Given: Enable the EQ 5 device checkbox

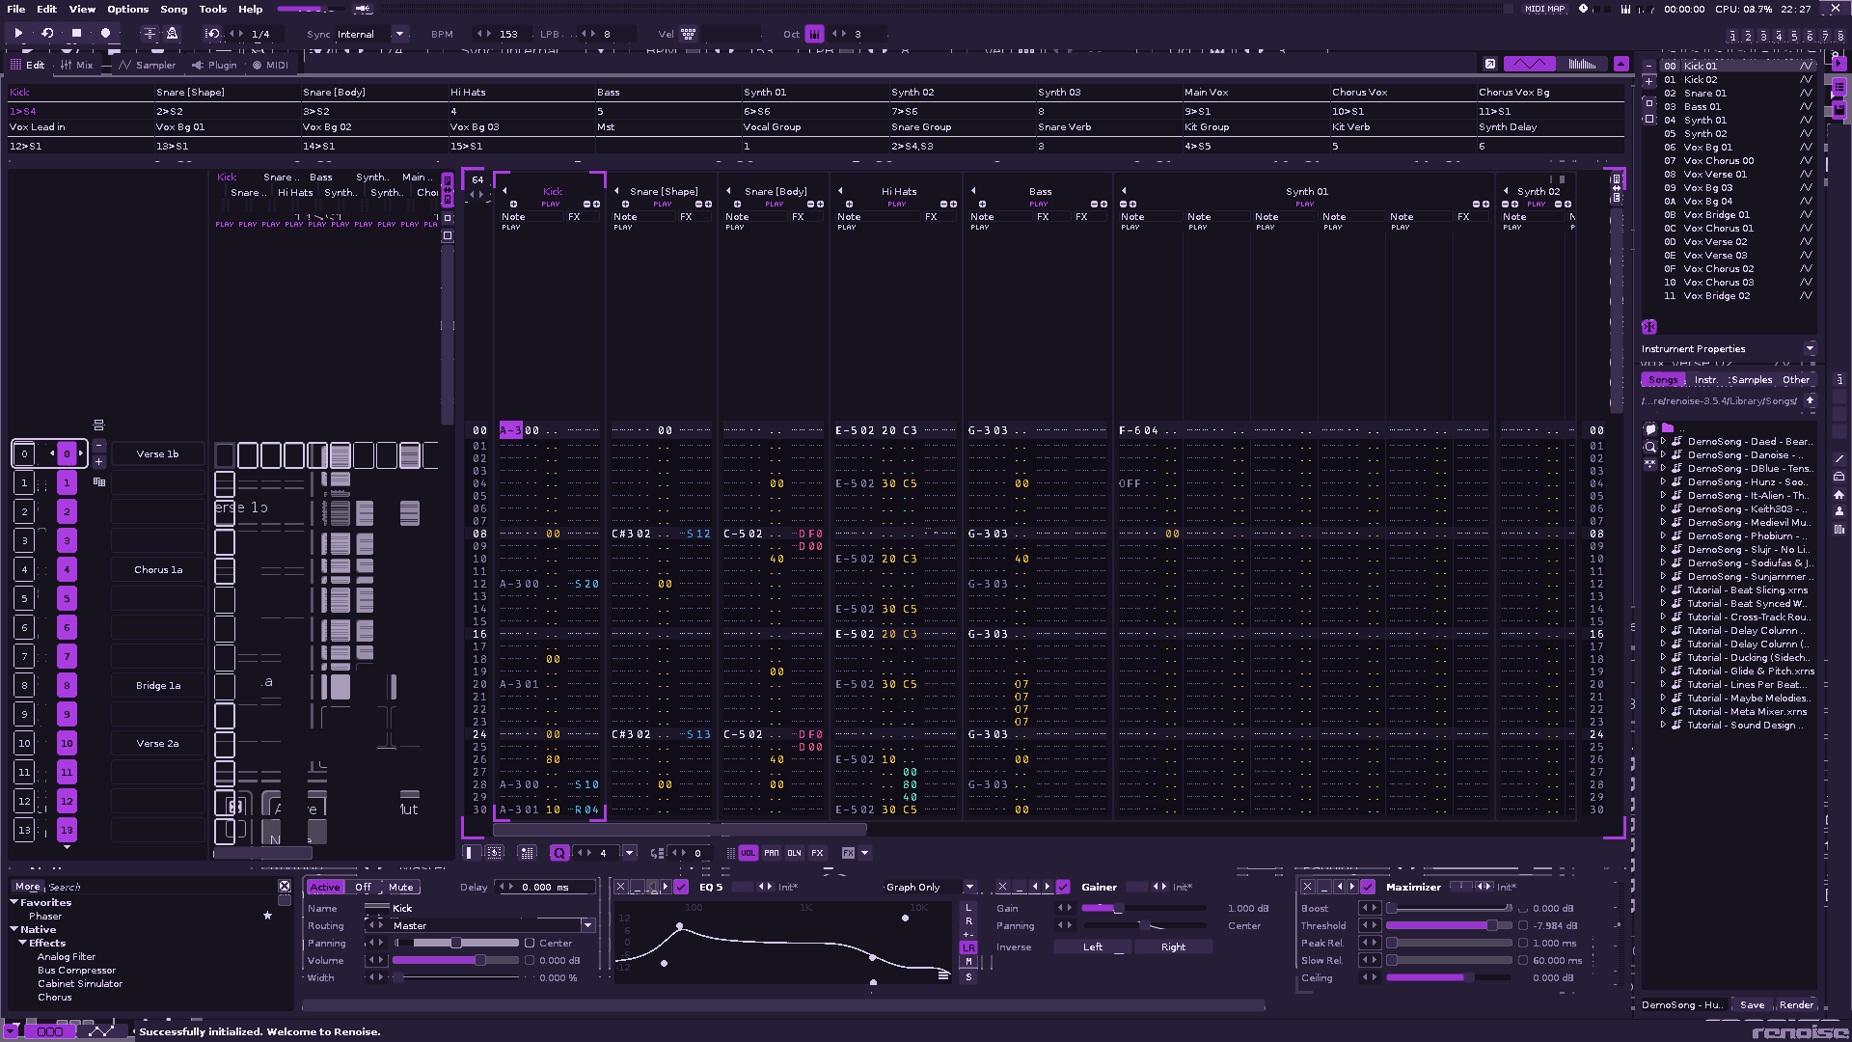Looking at the screenshot, I should (681, 887).
